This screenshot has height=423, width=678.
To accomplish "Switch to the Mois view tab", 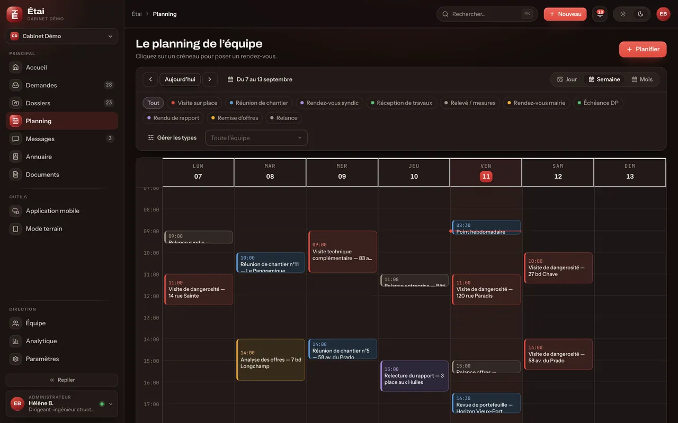I will [642, 79].
